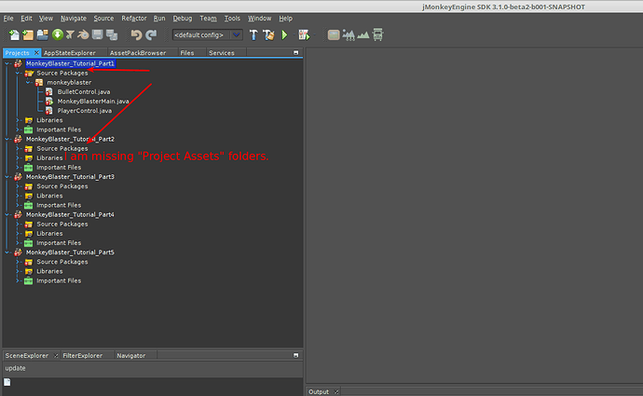Open the Navigate menu
The image size is (643, 396).
click(x=74, y=19)
